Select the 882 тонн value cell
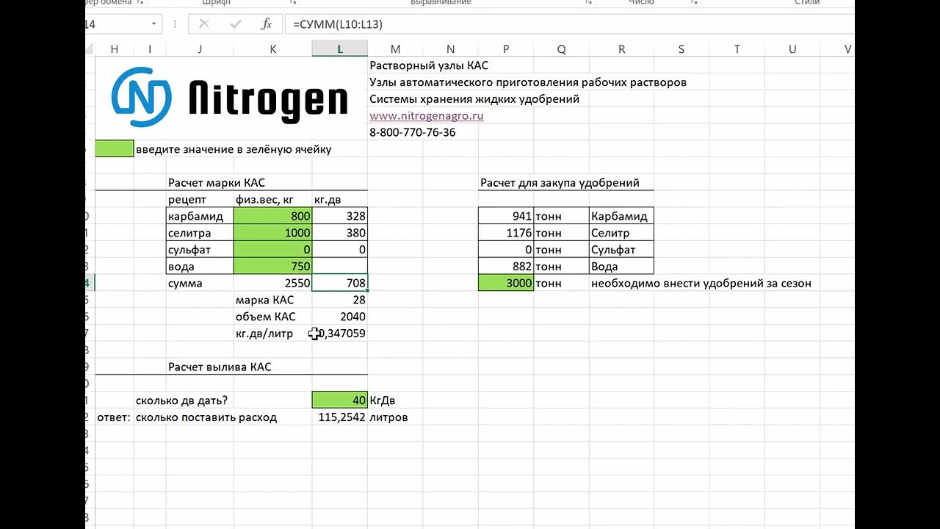Image resolution: width=940 pixels, height=529 pixels. [x=506, y=266]
